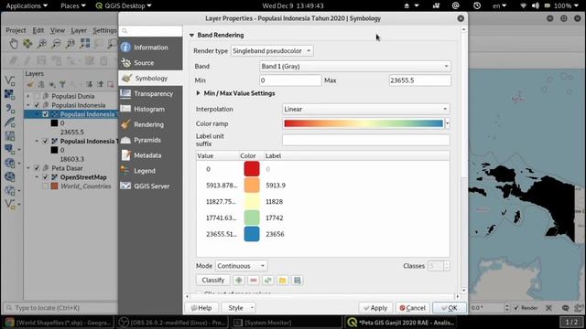
Task: Toggle visibility of OpenStreetMap layer
Action: pyautogui.click(x=45, y=177)
